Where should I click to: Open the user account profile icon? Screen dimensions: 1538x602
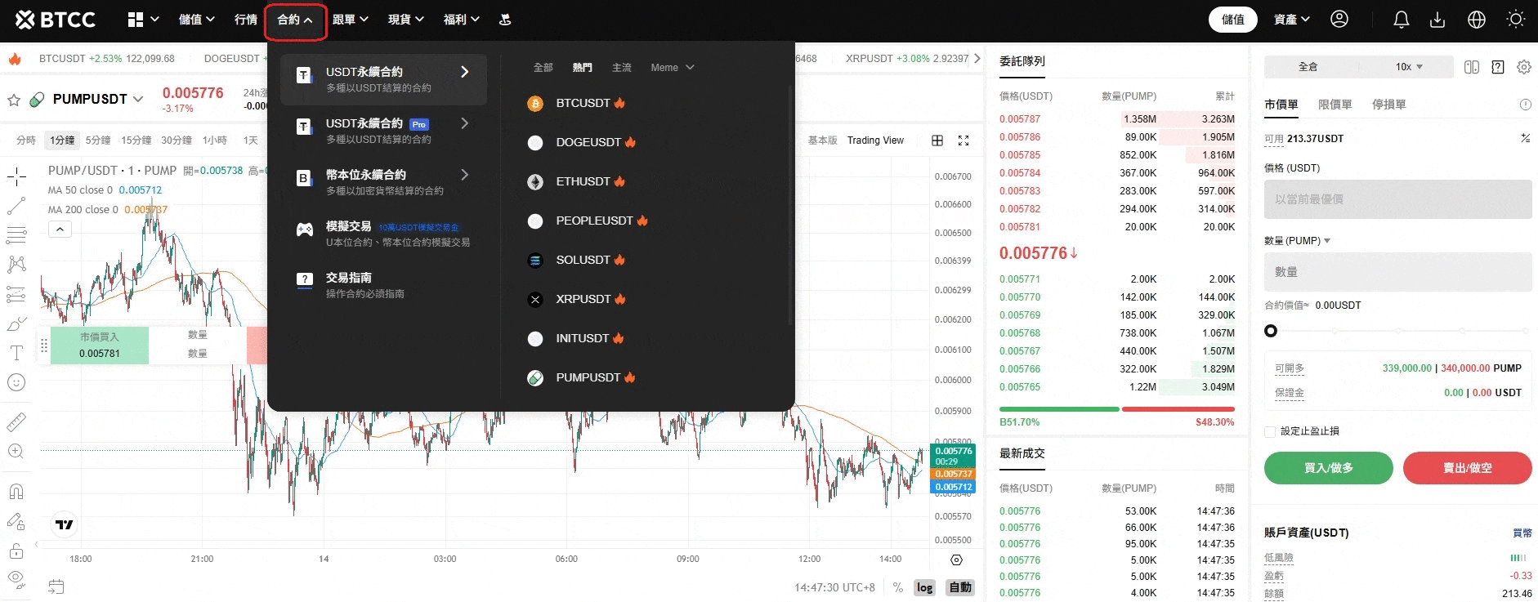pos(1339,19)
